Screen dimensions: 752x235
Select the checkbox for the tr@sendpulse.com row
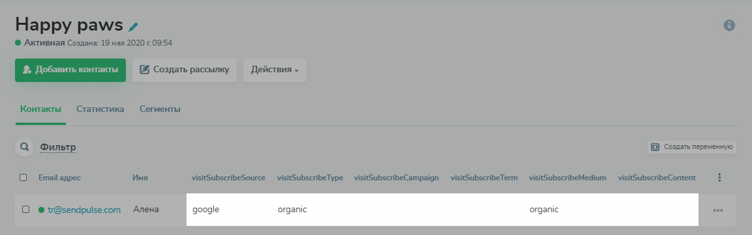click(26, 209)
